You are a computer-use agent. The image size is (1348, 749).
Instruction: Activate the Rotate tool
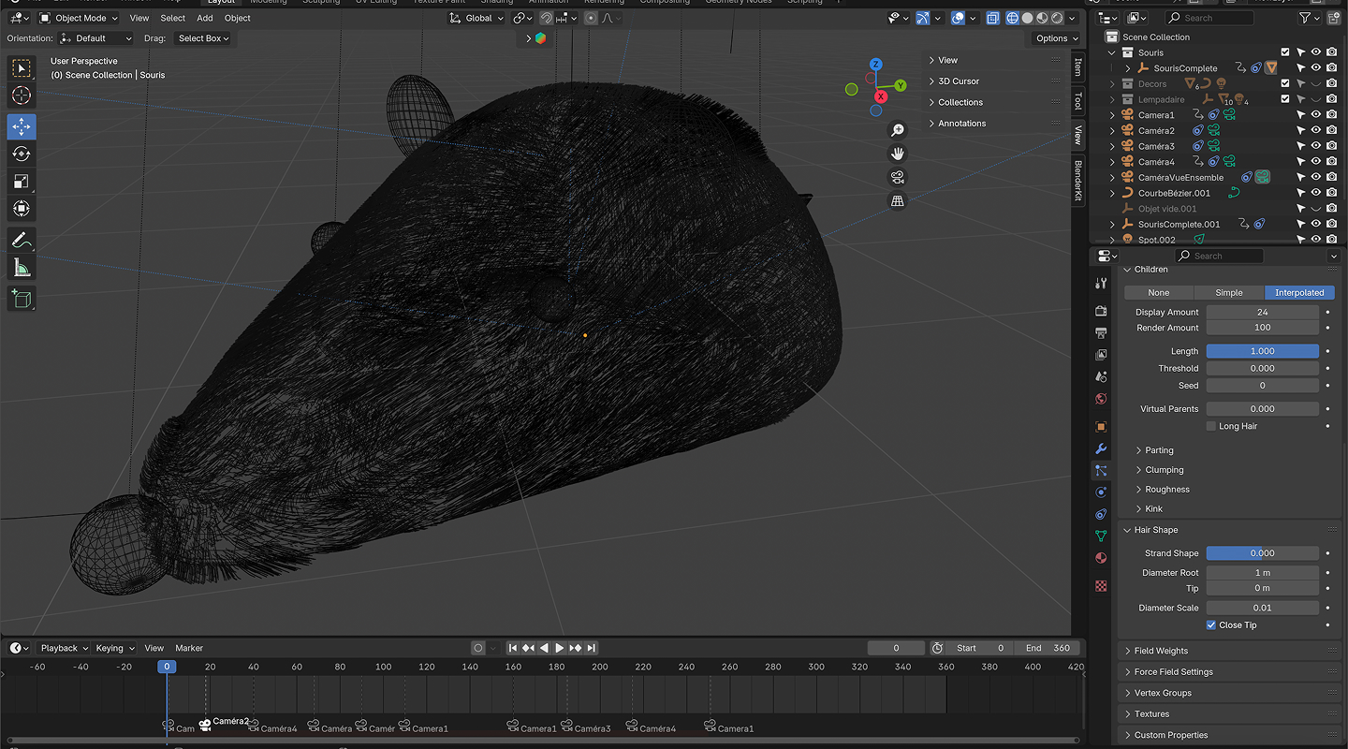22,154
